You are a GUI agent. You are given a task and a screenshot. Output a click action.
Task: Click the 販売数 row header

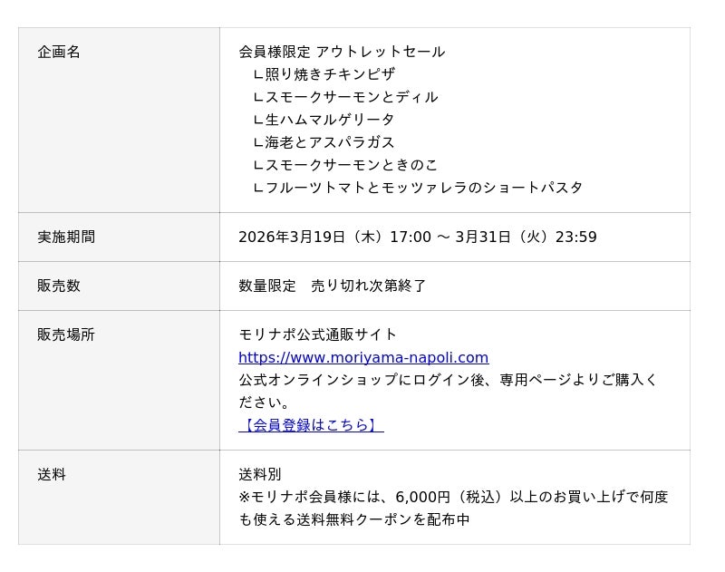coord(59,286)
